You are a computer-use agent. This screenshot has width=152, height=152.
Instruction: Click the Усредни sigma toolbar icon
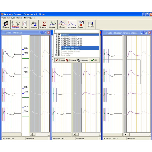click(x=43, y=25)
